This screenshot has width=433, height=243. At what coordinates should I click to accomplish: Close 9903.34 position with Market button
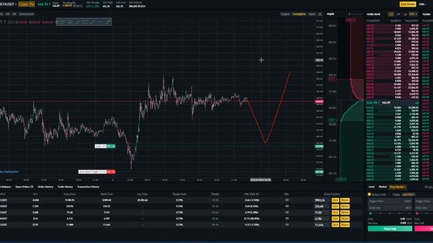pos(344,200)
